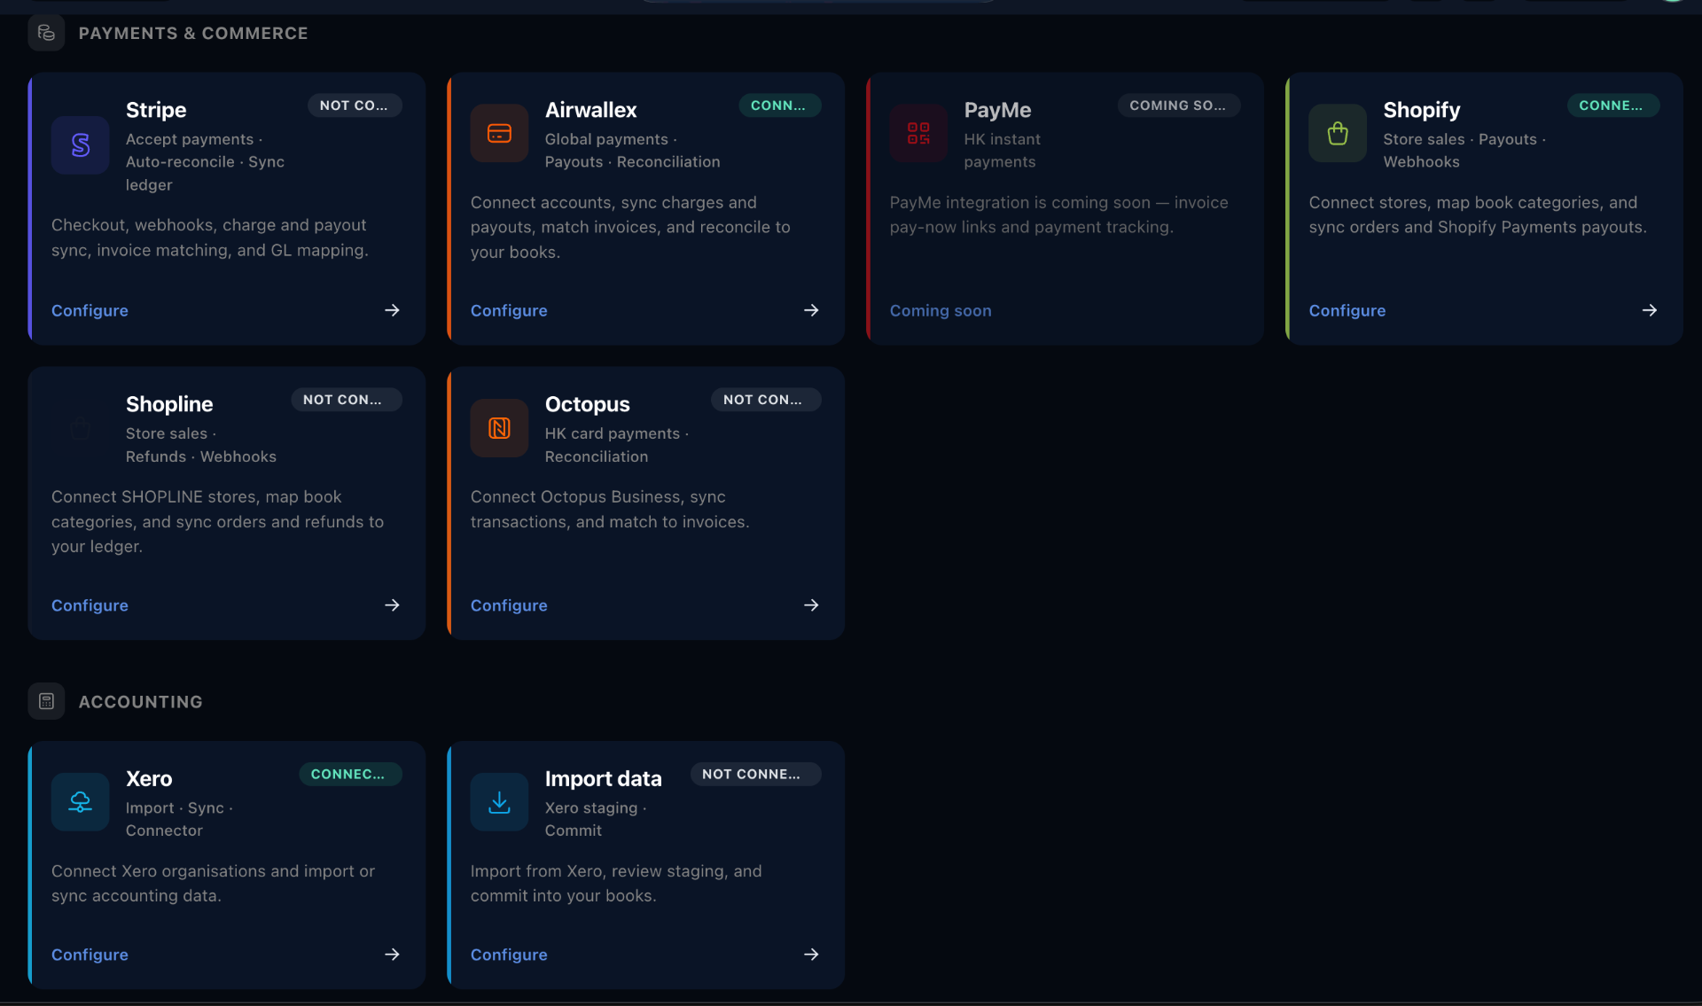Open Configure for Import data
This screenshot has height=1006, width=1702.
(509, 955)
